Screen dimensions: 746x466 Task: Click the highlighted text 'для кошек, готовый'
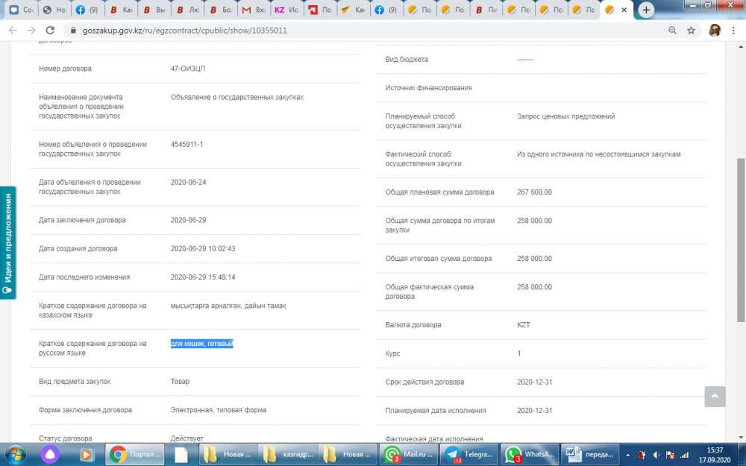[x=202, y=344]
